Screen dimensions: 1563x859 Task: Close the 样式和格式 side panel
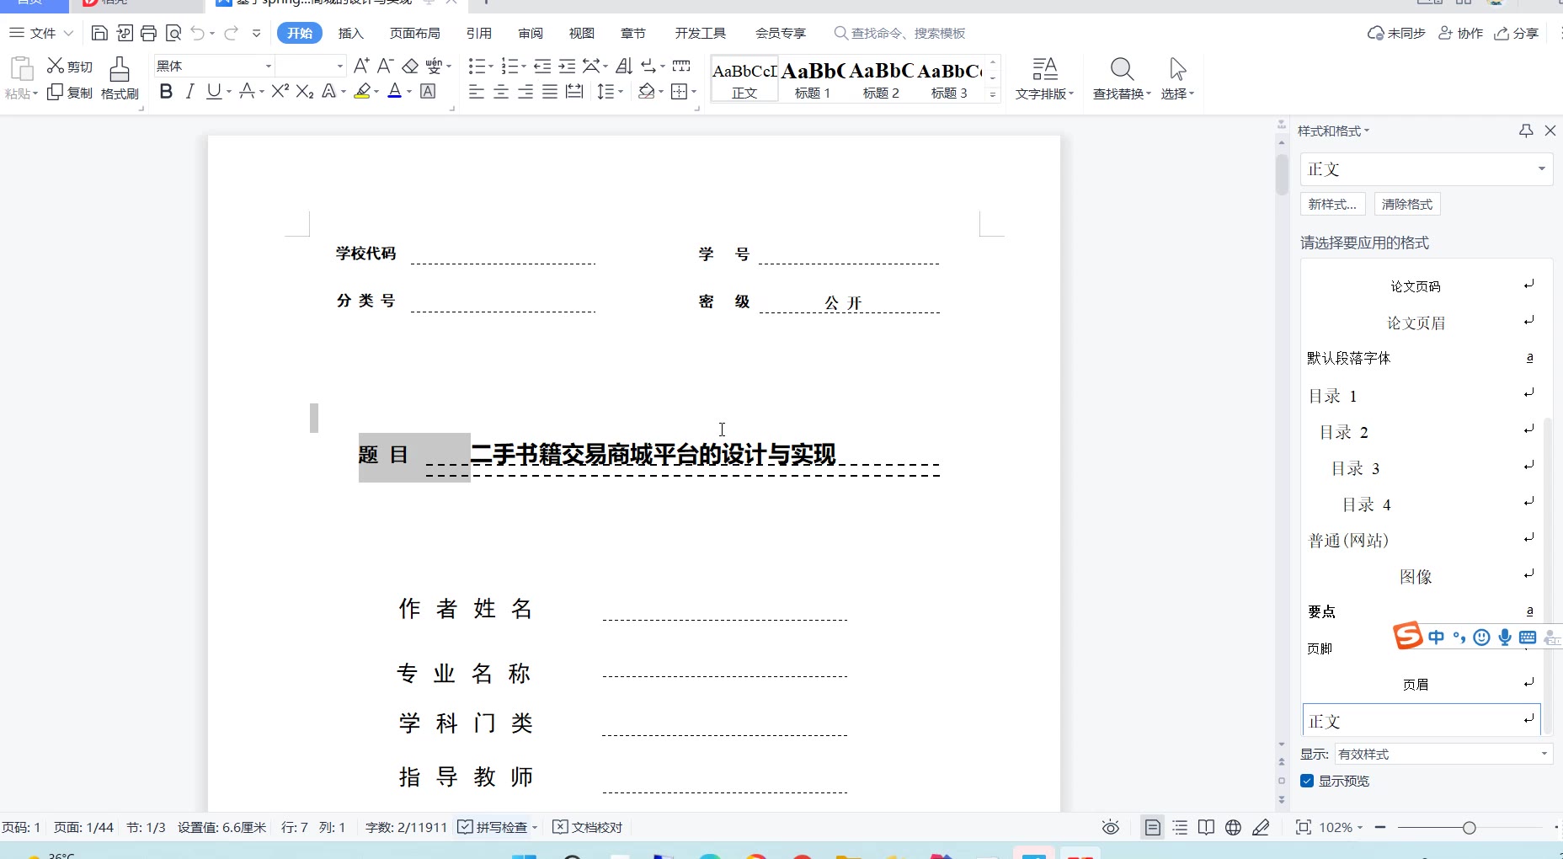coord(1550,131)
